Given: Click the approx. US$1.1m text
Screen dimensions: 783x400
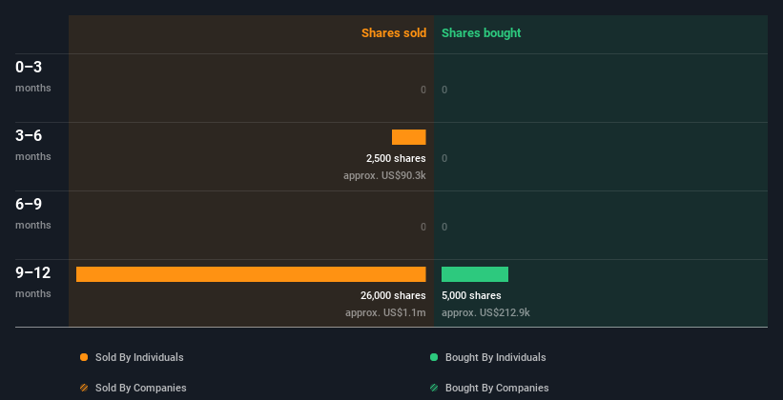Looking at the screenshot, I should click(385, 312).
